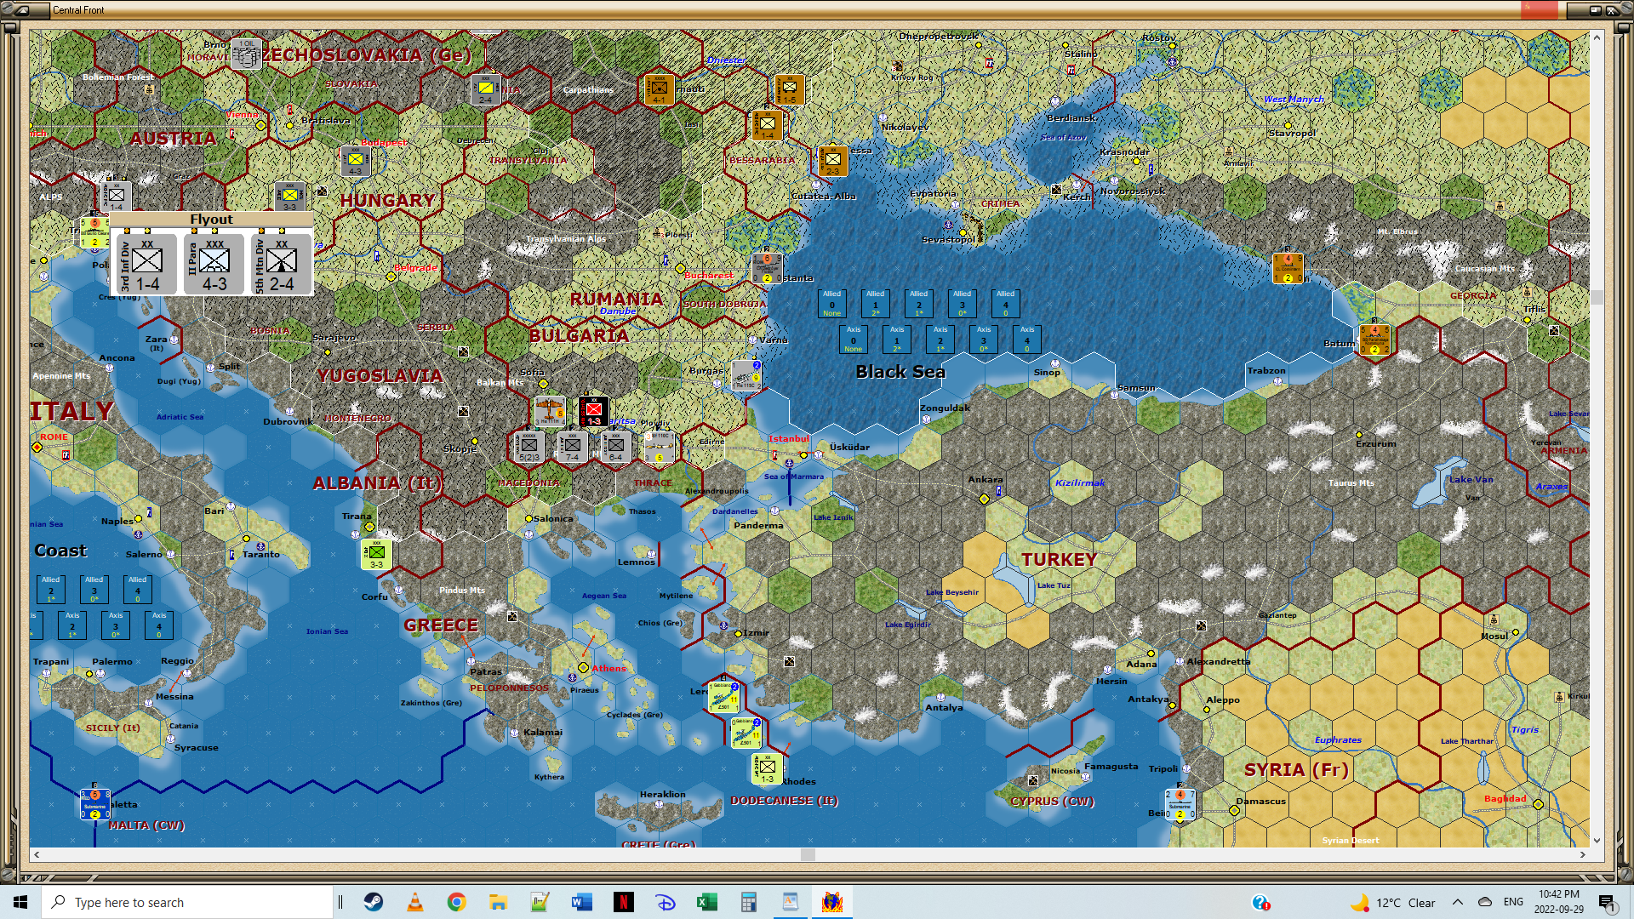Click the Bucharest city label

709,275
